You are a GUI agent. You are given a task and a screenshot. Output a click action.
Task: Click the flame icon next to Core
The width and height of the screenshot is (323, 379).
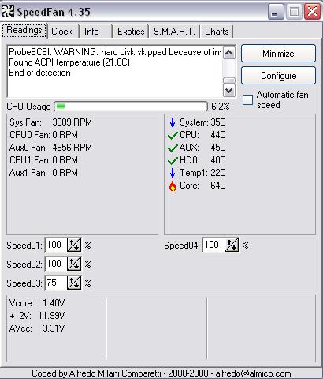pyautogui.click(x=173, y=186)
